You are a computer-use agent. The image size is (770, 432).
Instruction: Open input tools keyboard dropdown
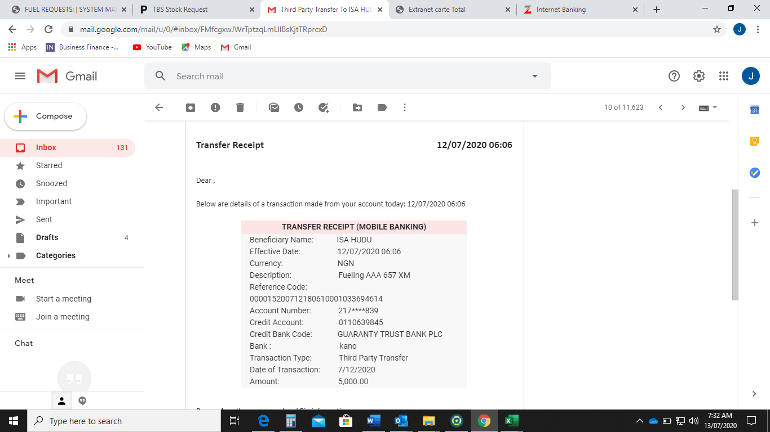coord(708,107)
